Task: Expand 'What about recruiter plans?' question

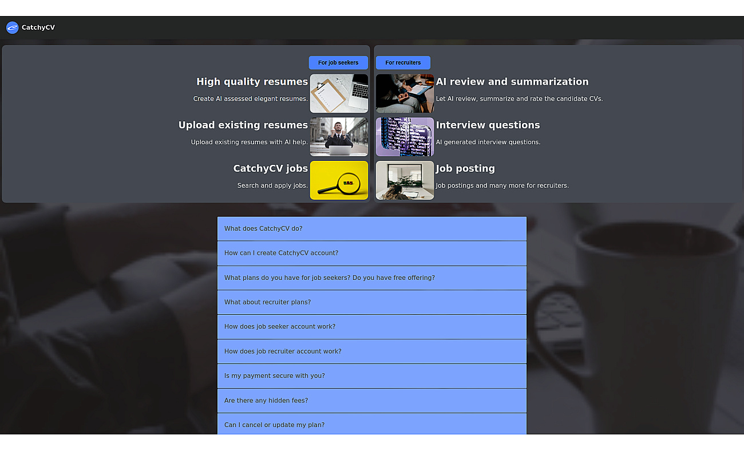Action: pyautogui.click(x=372, y=303)
